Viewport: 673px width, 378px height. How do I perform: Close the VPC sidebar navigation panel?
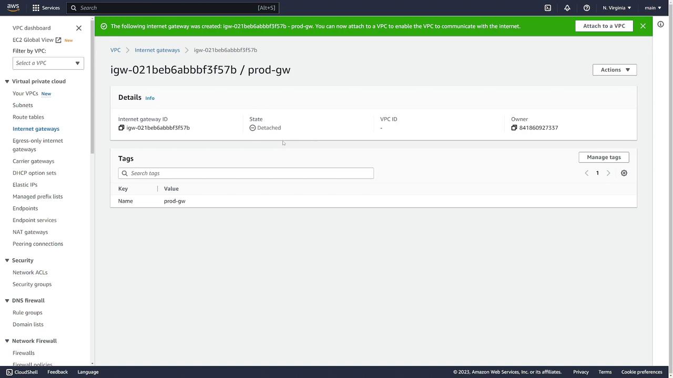[x=79, y=28]
